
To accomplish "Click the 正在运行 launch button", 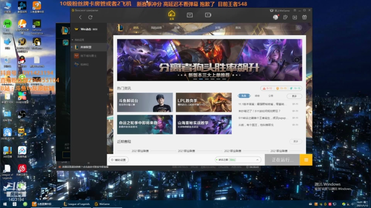I will coord(282,160).
